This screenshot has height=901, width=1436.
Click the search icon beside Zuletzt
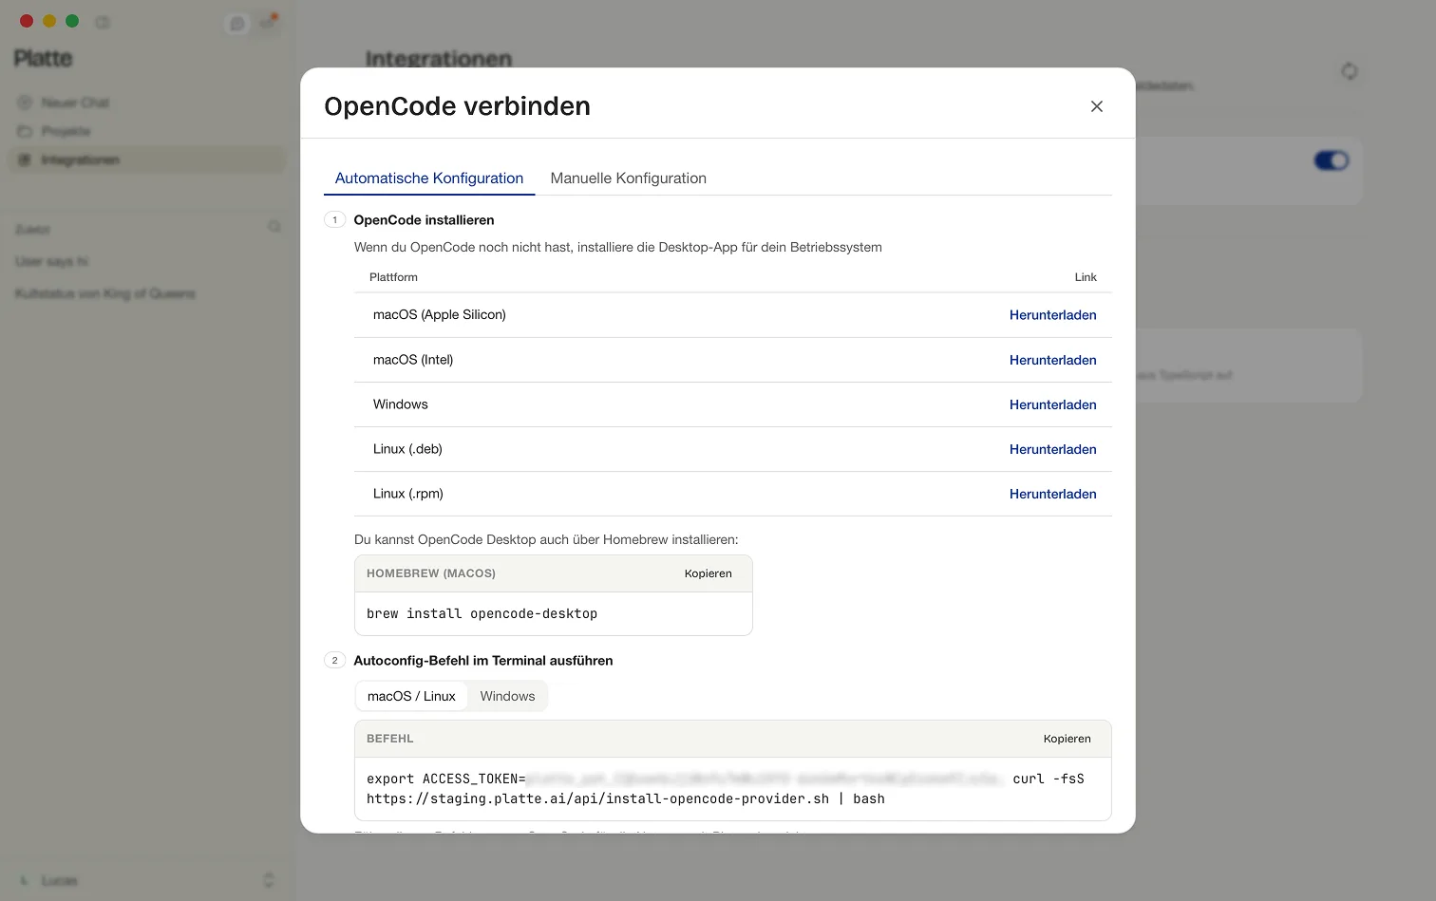[274, 226]
